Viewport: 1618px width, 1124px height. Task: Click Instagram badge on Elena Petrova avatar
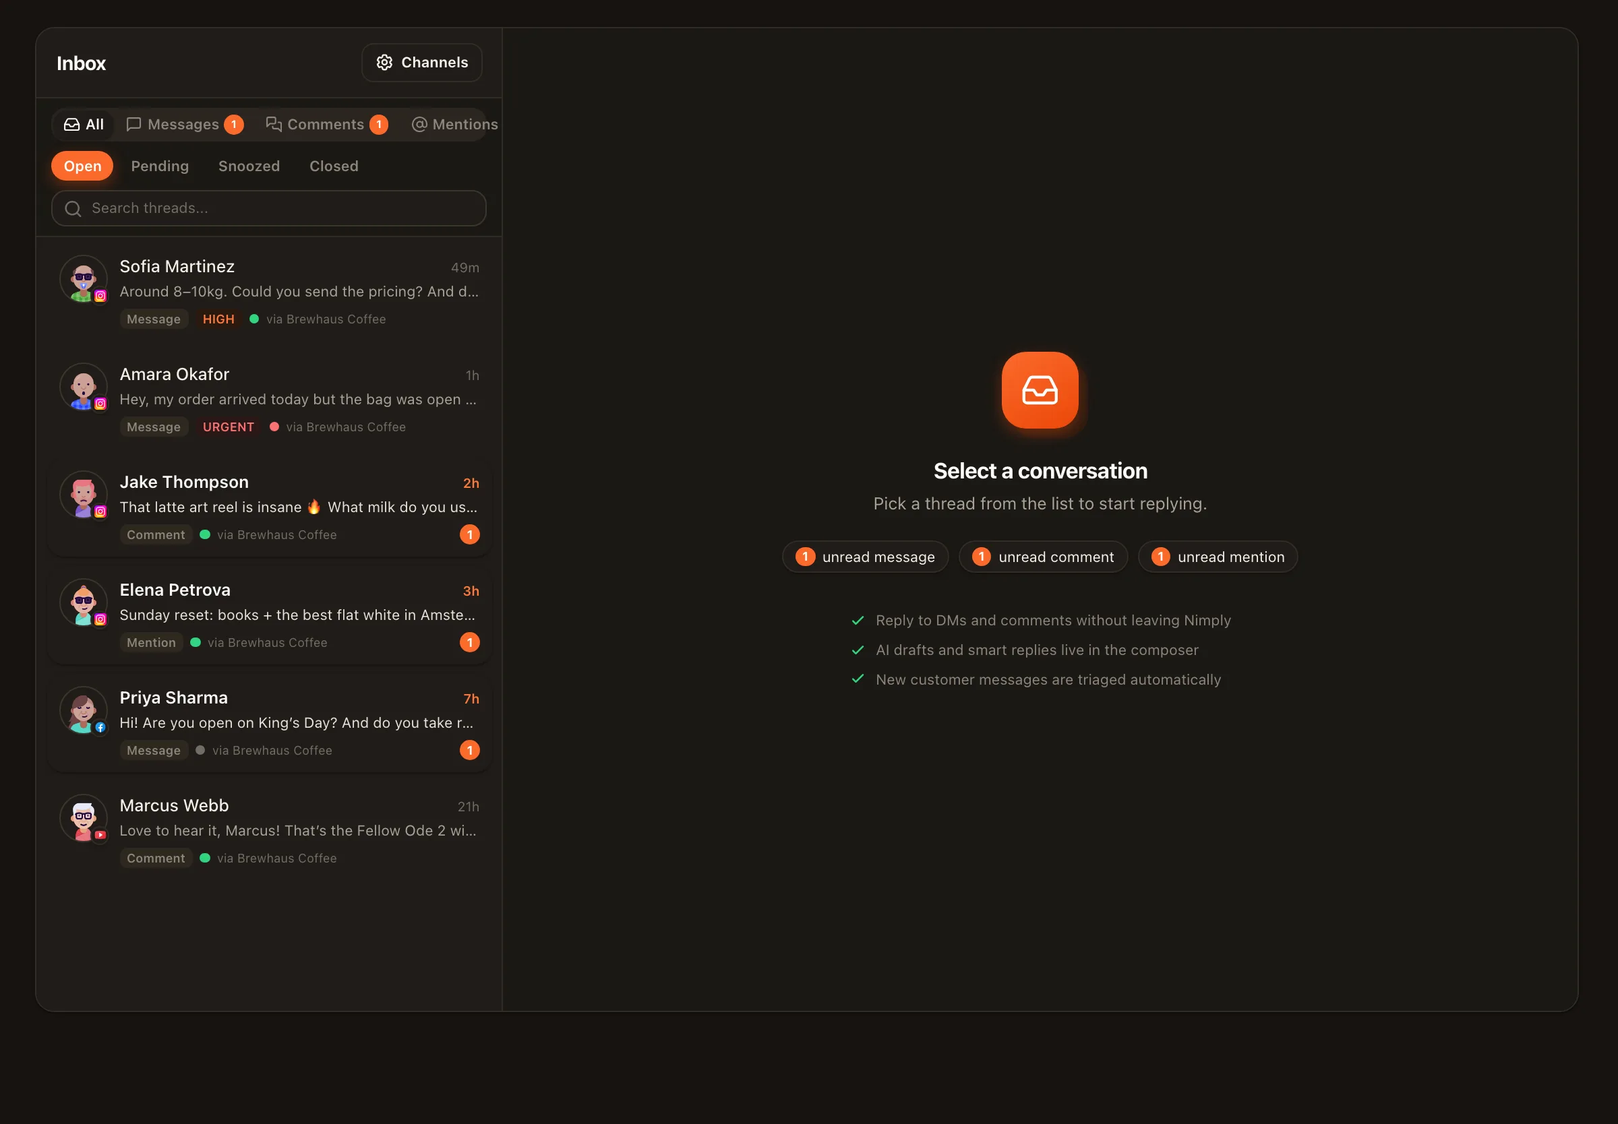click(100, 620)
